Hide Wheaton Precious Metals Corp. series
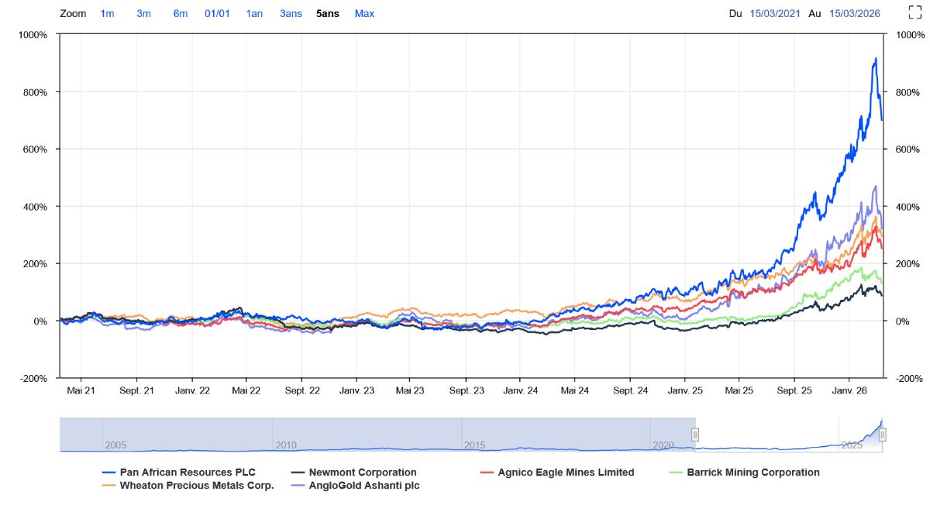 click(188, 486)
